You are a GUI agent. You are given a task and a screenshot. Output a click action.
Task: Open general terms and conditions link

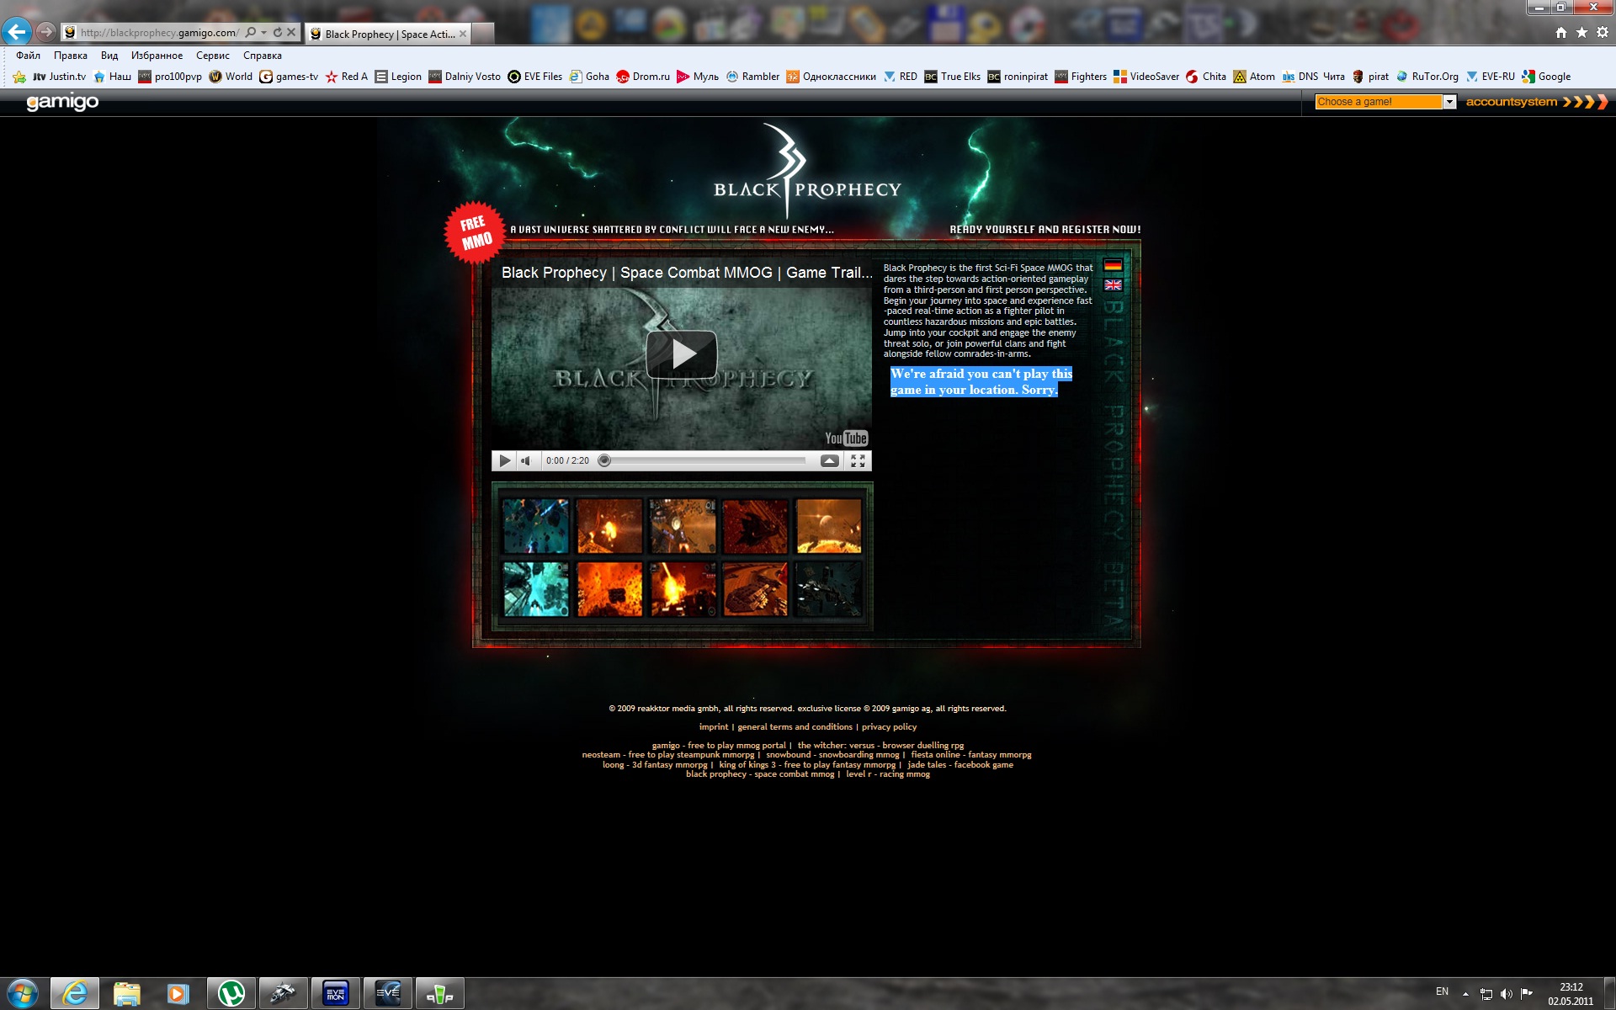click(795, 727)
